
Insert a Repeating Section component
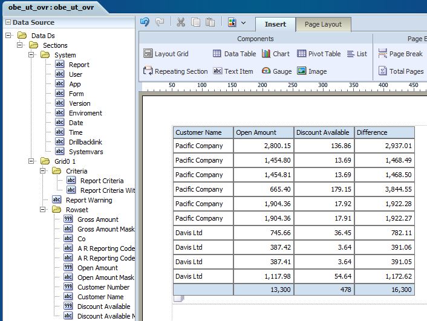tap(175, 71)
